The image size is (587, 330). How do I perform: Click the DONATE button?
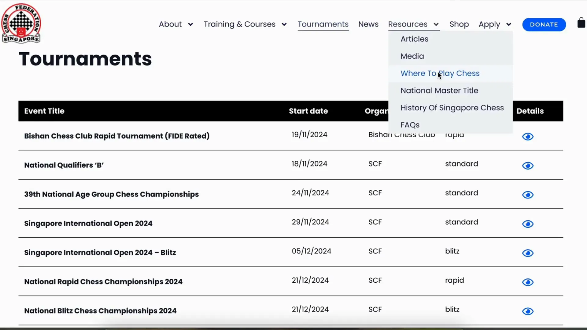point(544,24)
